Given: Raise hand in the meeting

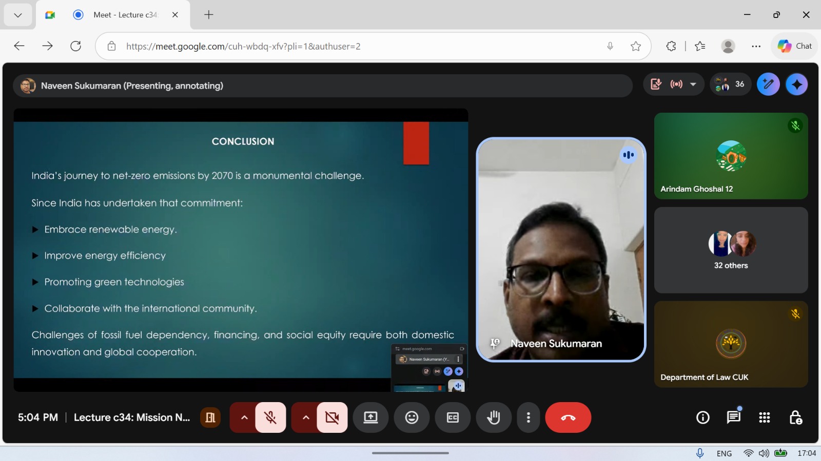Looking at the screenshot, I should [494, 417].
